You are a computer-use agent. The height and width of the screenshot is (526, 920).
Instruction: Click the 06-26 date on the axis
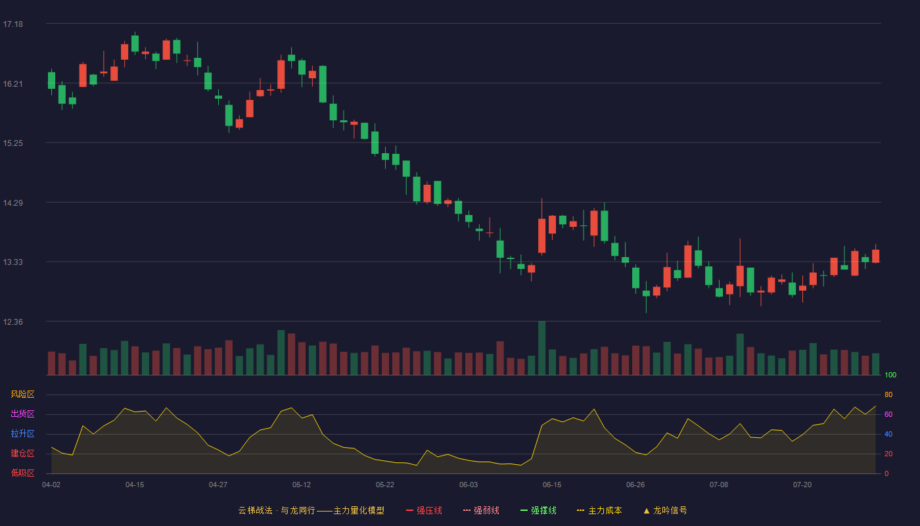(x=635, y=485)
